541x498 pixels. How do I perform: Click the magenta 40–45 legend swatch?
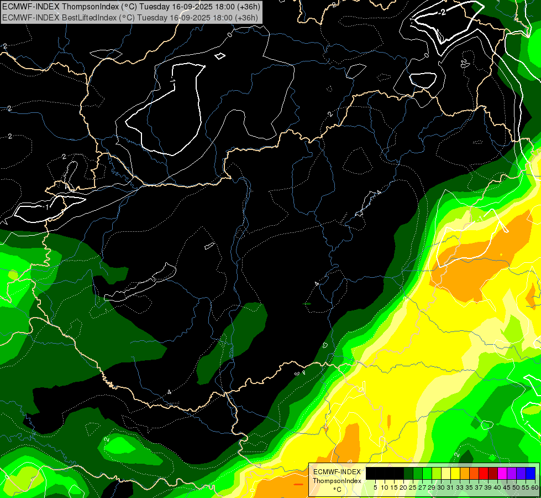pyautogui.click(x=502, y=473)
